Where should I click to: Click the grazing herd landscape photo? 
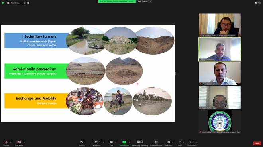[x=86, y=71]
